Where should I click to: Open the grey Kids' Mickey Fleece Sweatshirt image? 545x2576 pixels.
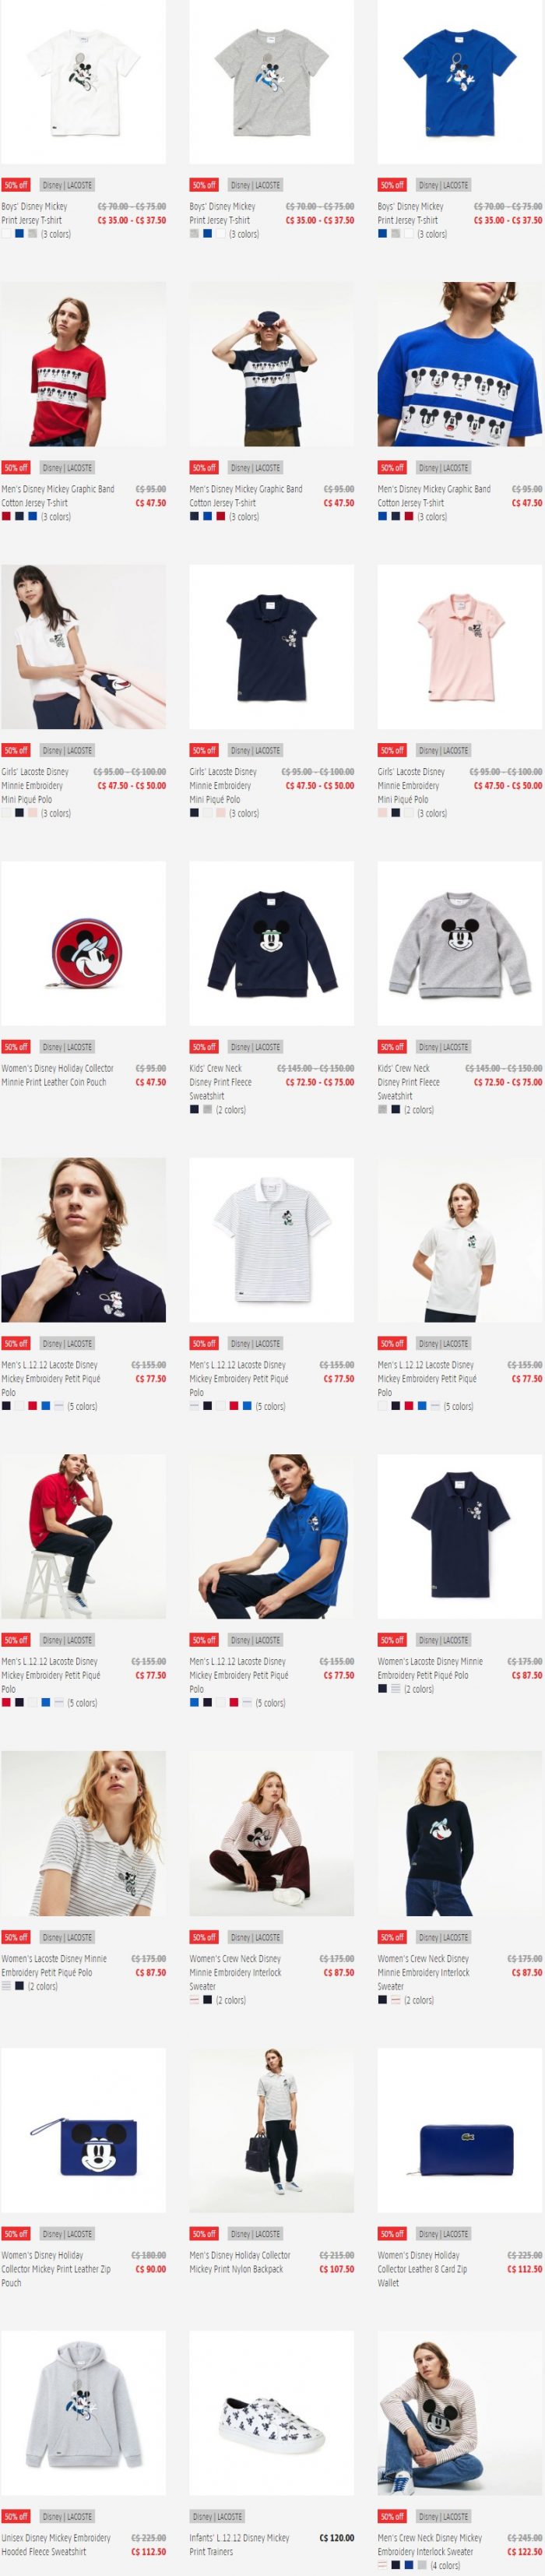[459, 943]
